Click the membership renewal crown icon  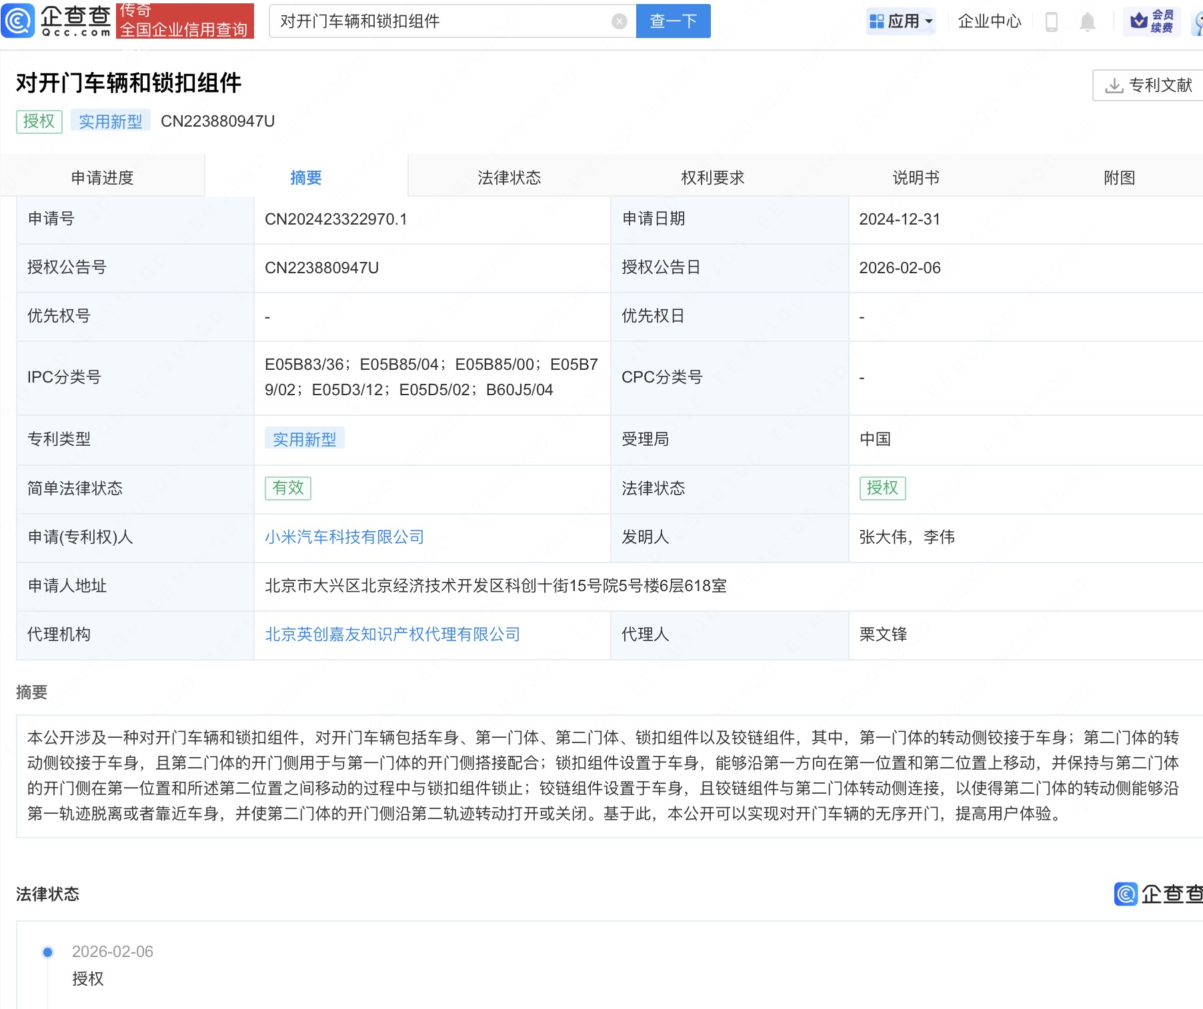tap(1139, 21)
